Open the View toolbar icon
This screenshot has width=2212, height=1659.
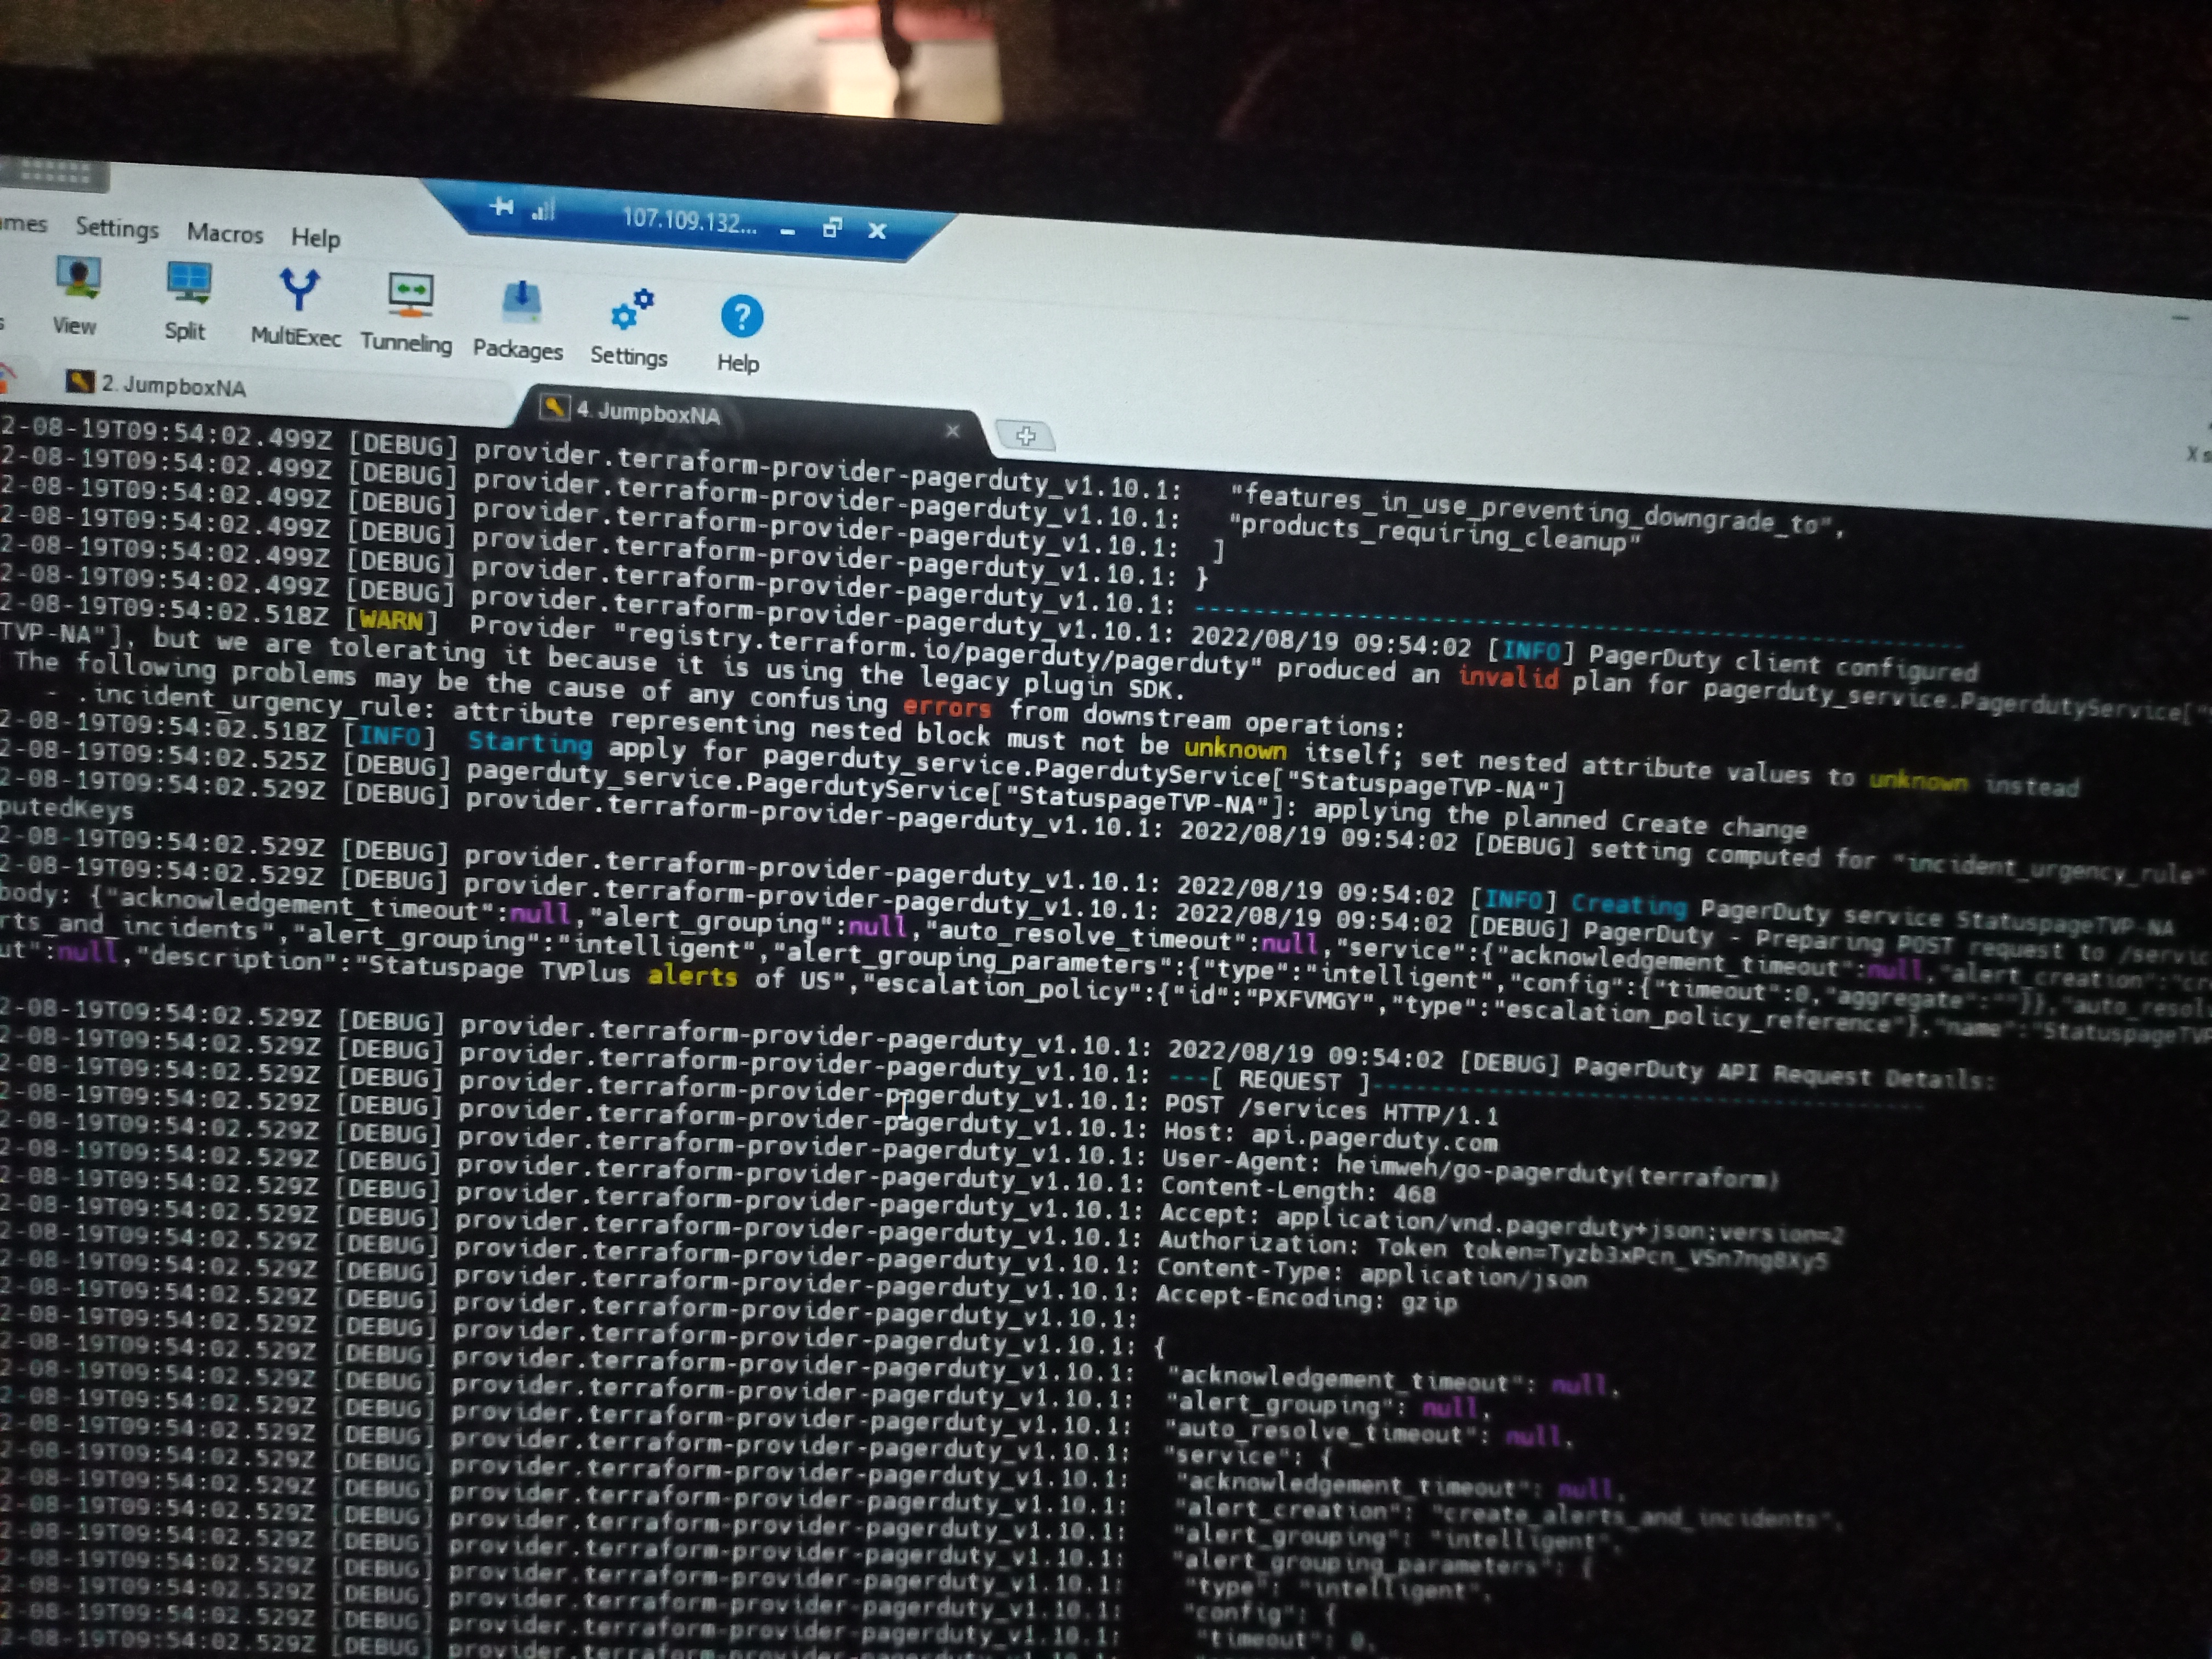(x=77, y=295)
